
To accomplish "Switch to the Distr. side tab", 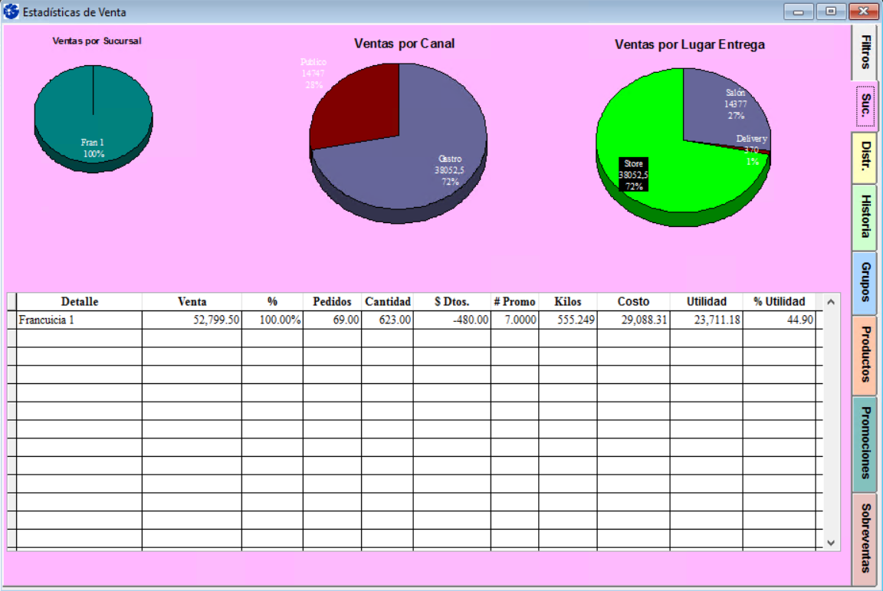I will point(865,157).
